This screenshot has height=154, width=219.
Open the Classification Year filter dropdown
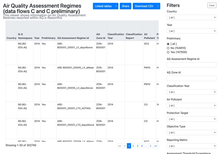click(192, 92)
